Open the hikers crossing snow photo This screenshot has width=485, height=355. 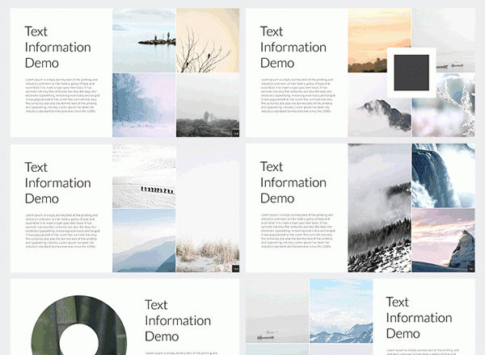(144, 177)
